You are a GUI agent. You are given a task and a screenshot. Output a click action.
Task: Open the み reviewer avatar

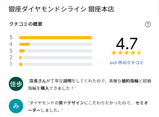click(16, 106)
